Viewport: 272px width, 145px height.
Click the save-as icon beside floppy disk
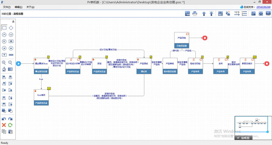(x=228, y=14)
